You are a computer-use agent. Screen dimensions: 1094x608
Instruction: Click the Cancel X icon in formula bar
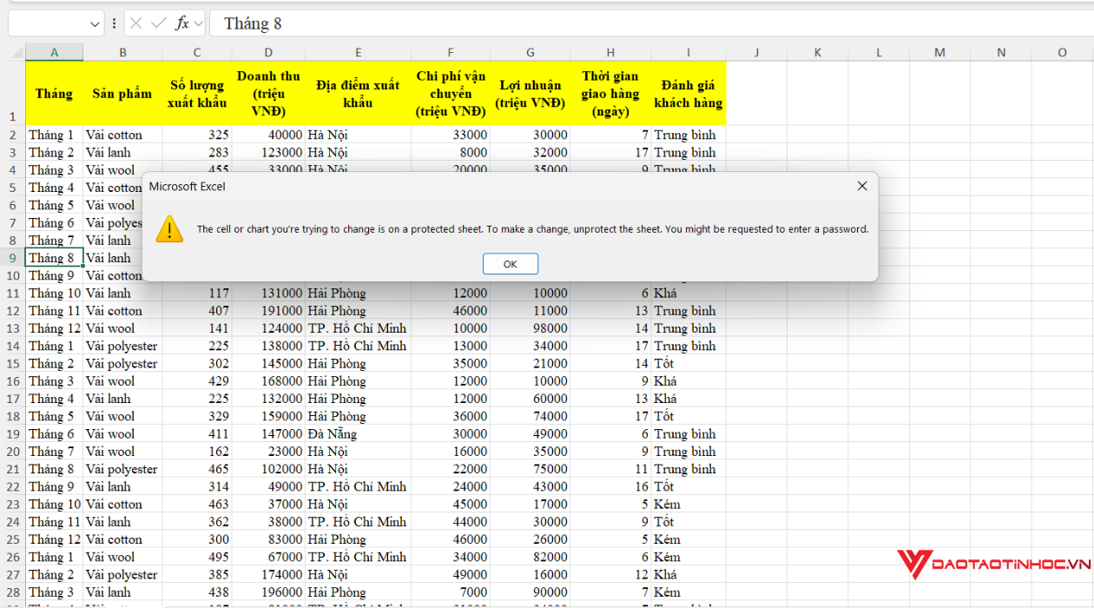136,23
